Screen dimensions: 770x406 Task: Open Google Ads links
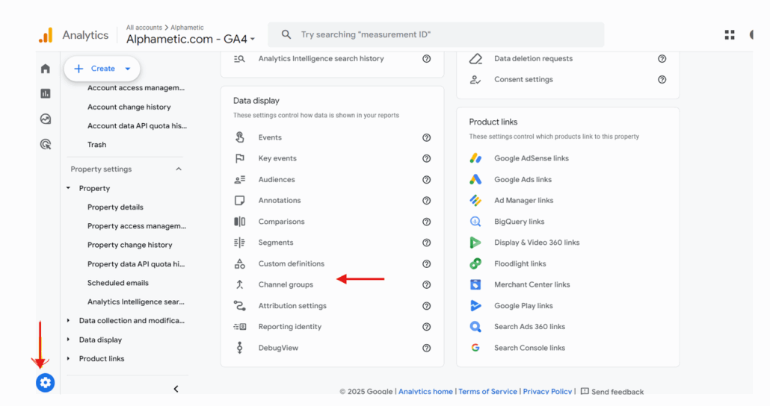pyautogui.click(x=523, y=180)
